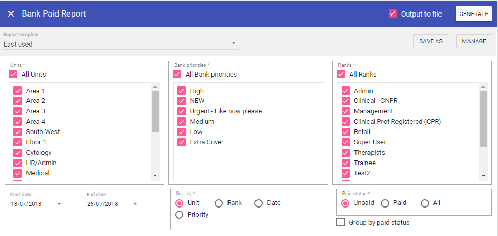Click the SAVE AS button
The width and height of the screenshot is (498, 236).
click(x=431, y=42)
